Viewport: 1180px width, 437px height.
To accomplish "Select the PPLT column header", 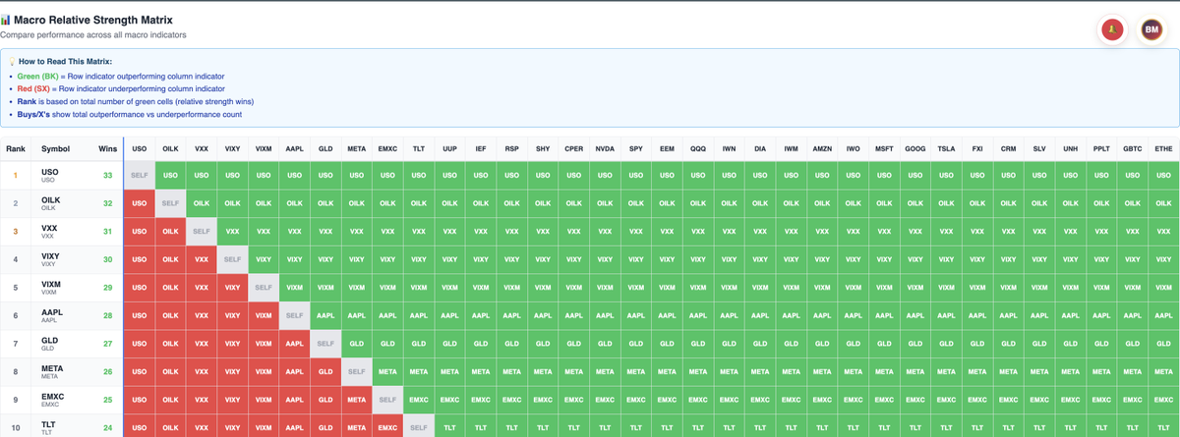I will pos(1101,149).
